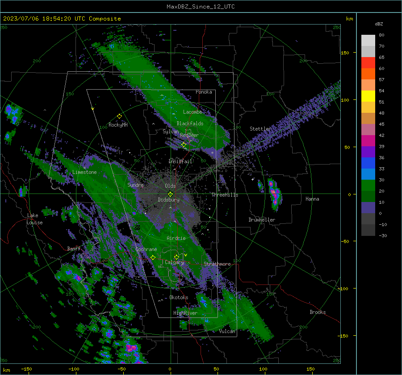This screenshot has height=375, width=402.
Task: Click the Didsbury city label
Action: pyautogui.click(x=168, y=200)
